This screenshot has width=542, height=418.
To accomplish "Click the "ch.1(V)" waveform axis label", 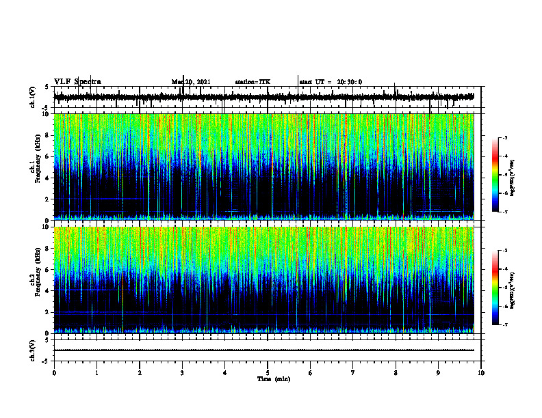I will point(33,97).
